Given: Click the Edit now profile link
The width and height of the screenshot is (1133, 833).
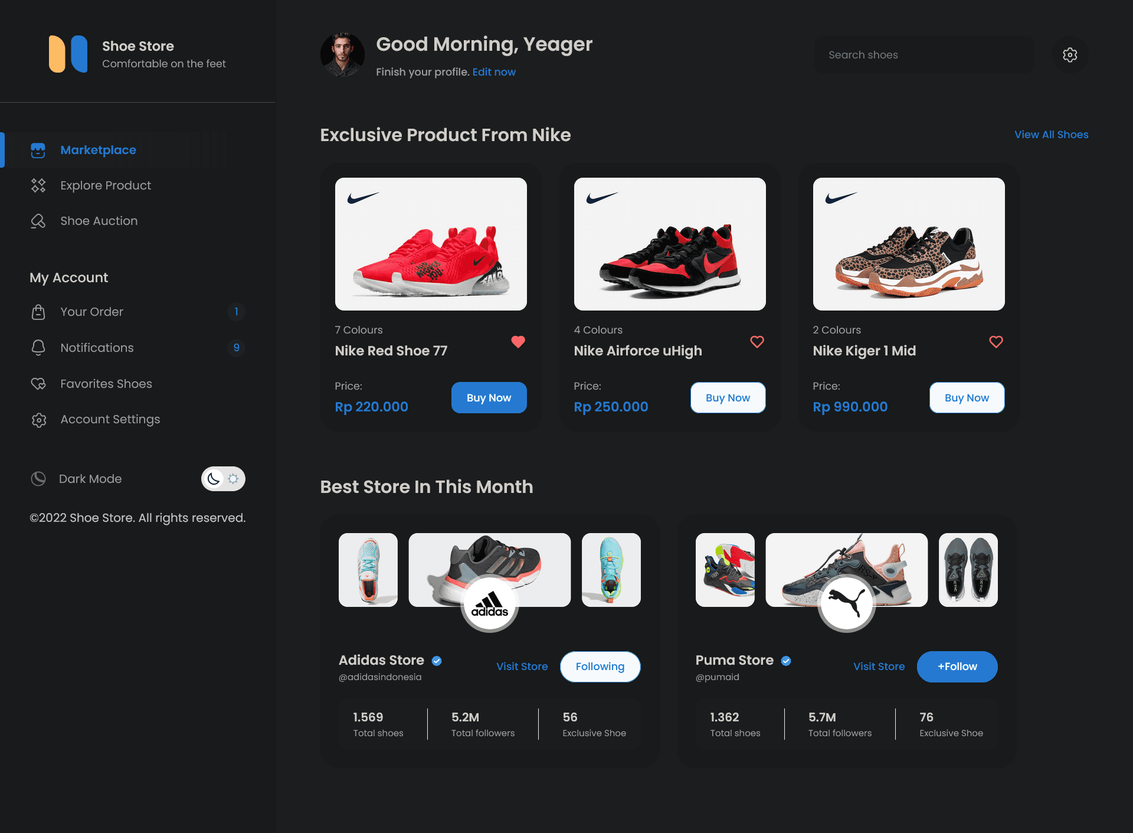Looking at the screenshot, I should pos(494,72).
